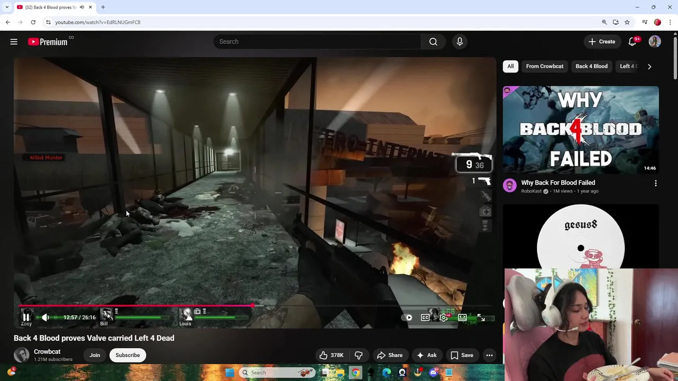Screen dimensions: 678x381
Task: Show more chips with right chevron
Action: 649,67
